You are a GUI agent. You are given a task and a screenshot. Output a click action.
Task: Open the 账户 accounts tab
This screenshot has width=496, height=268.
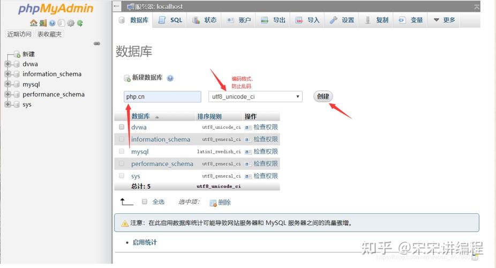click(238, 20)
